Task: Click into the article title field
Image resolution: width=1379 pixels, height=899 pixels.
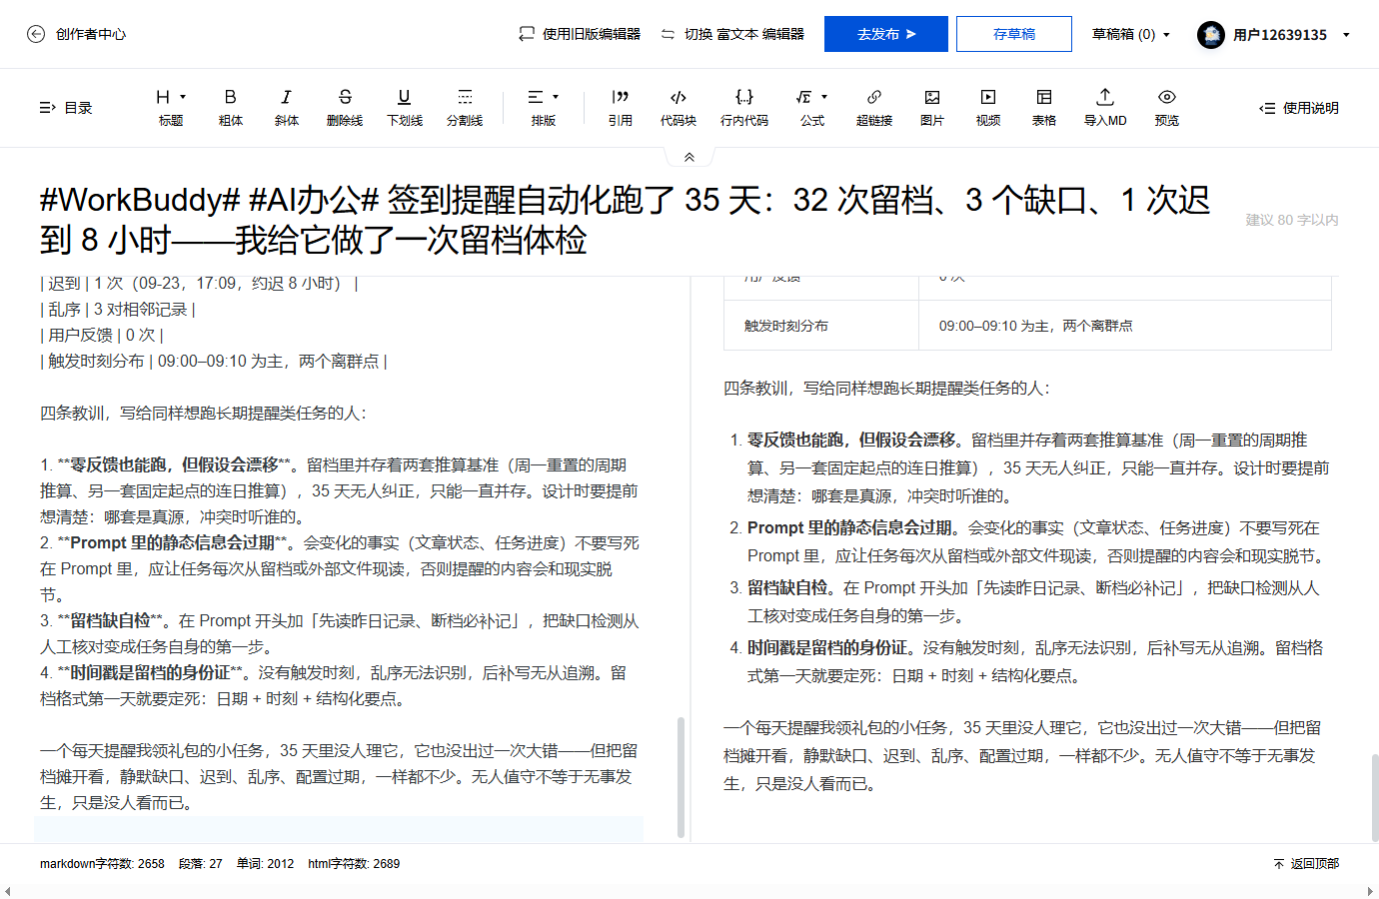Action: 630,220
